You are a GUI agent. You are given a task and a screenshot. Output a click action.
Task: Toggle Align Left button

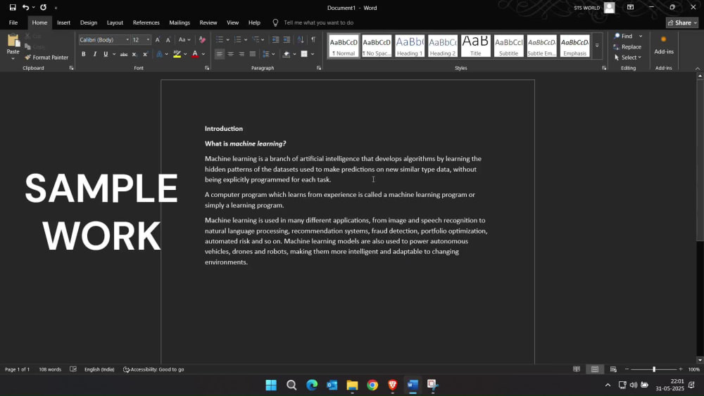click(219, 54)
